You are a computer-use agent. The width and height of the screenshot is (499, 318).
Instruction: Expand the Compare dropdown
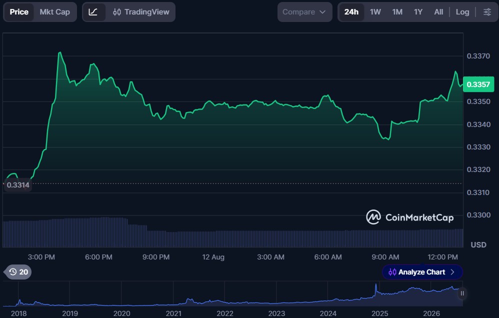point(304,12)
